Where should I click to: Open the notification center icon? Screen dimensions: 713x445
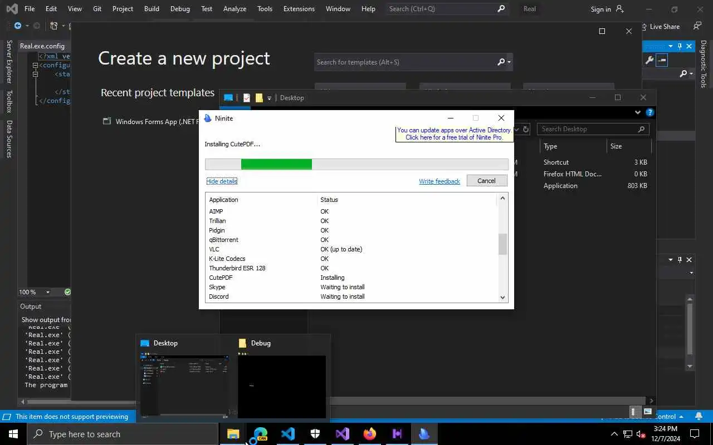(695, 434)
